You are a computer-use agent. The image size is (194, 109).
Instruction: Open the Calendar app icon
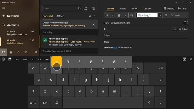click(x=11, y=52)
